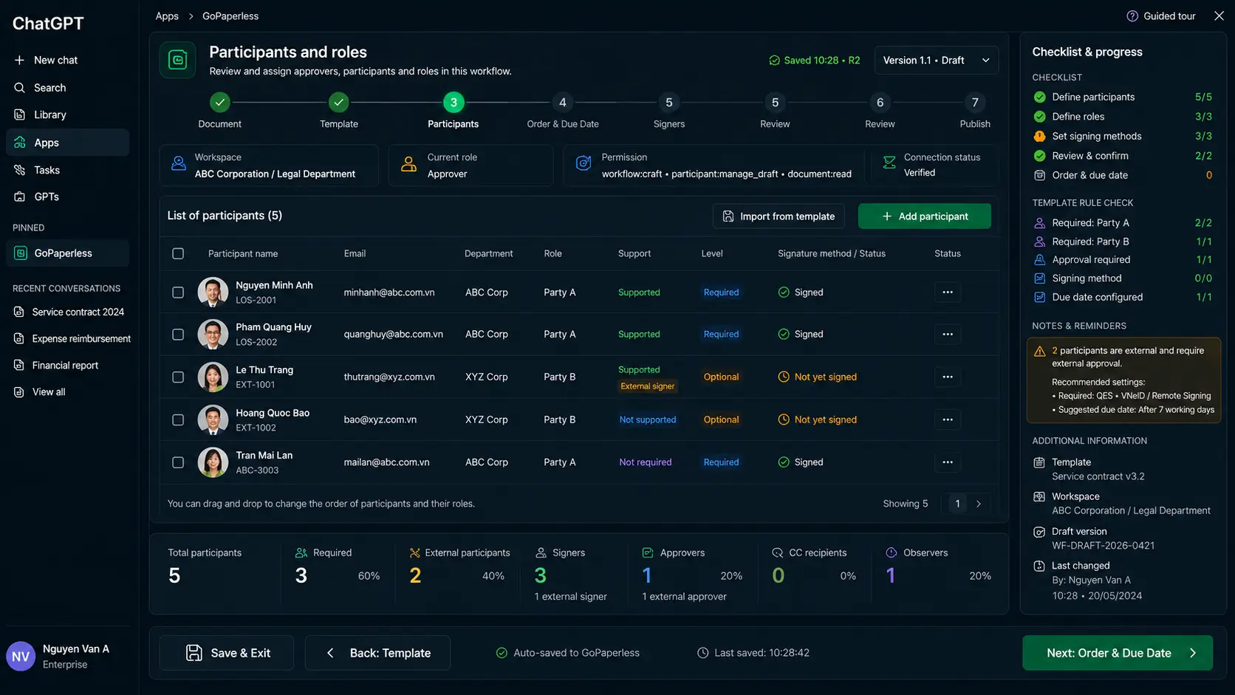Tick checkbox for Hoang Quoc Bao
This screenshot has width=1235, height=695.
[x=178, y=420]
